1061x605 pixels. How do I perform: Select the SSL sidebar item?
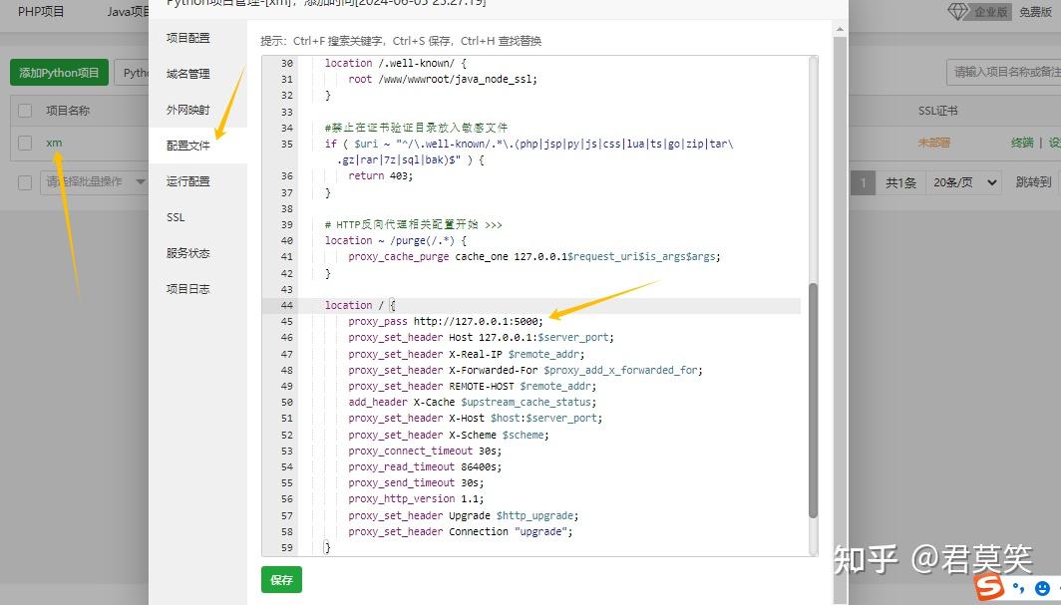coord(175,216)
